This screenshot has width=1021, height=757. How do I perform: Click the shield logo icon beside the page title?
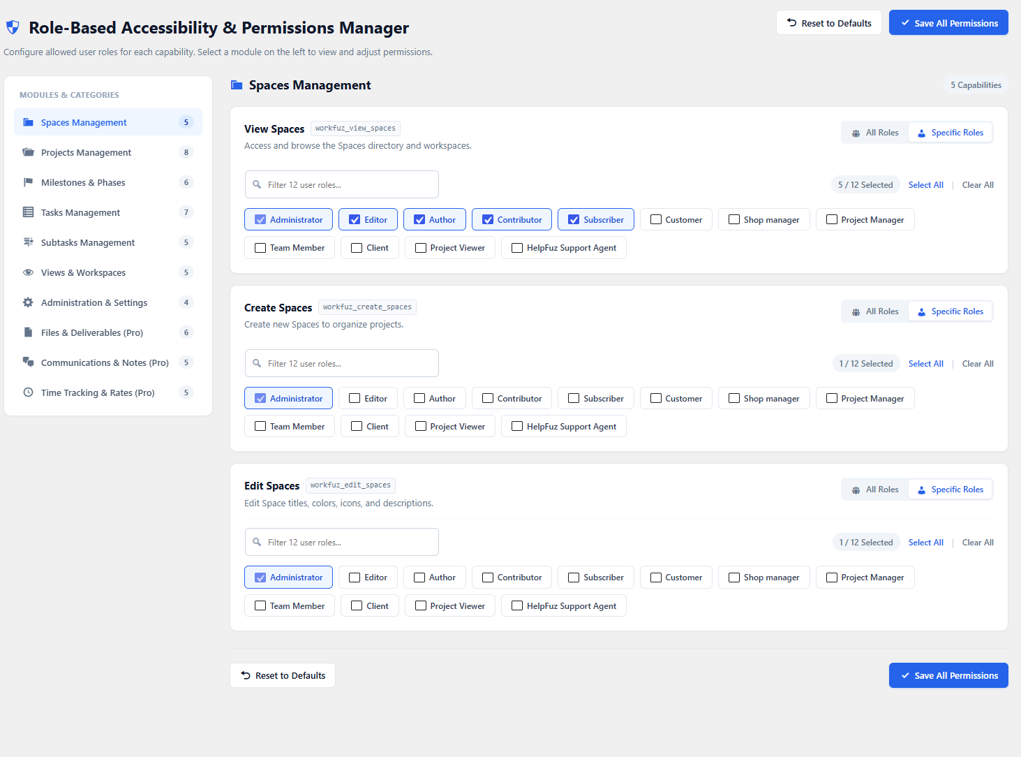[x=13, y=27]
